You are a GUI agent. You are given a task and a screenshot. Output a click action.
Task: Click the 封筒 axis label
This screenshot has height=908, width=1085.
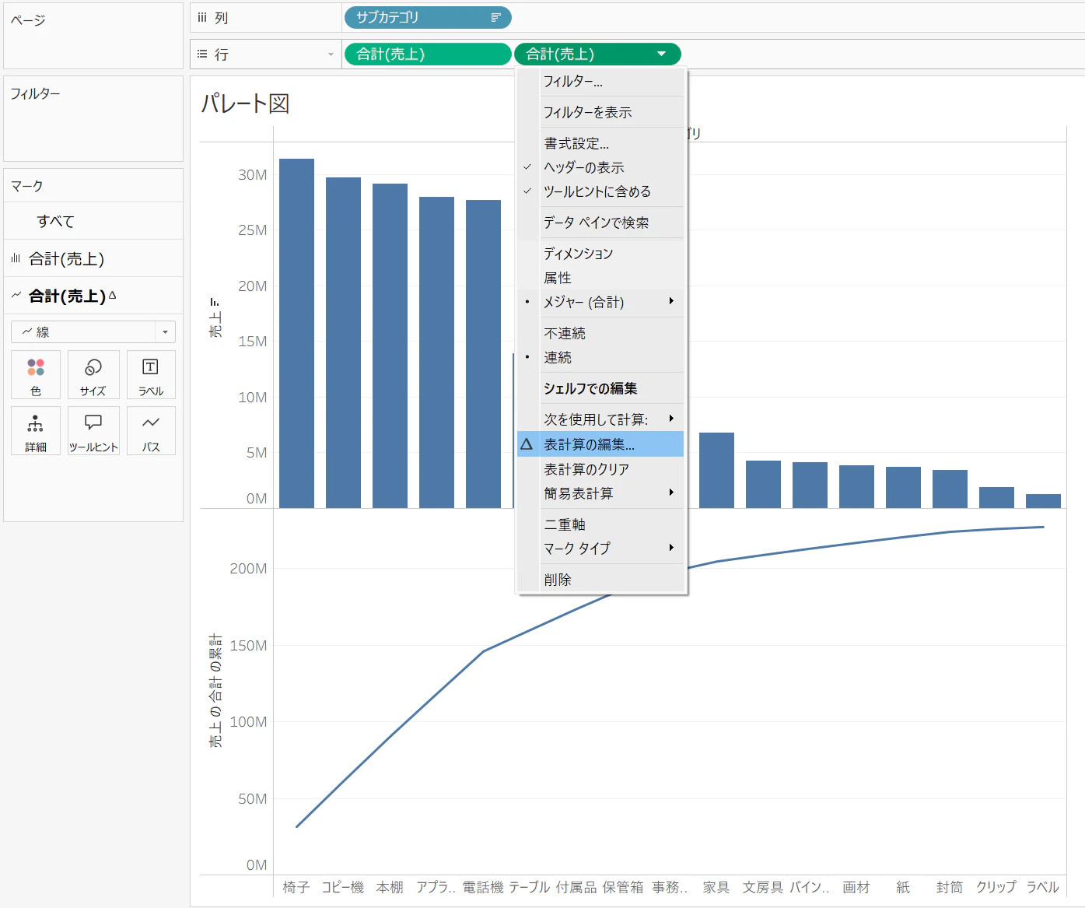[x=950, y=887]
